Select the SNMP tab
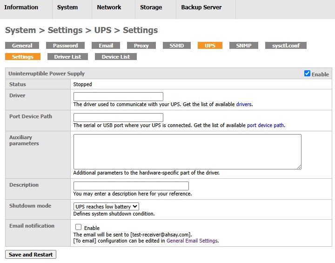The image size is (335, 263). (244, 46)
